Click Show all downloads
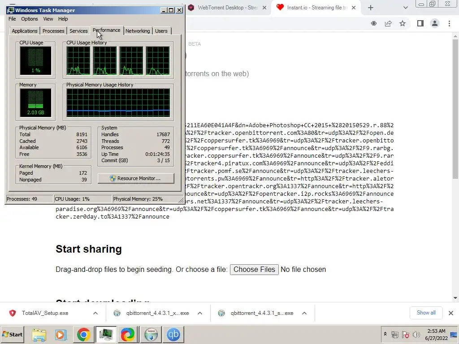 426,313
